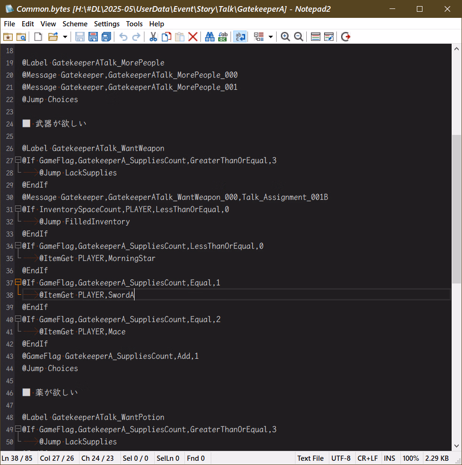The width and height of the screenshot is (462, 465).
Task: Click the vertical scrollbar thumb
Action: point(456,209)
